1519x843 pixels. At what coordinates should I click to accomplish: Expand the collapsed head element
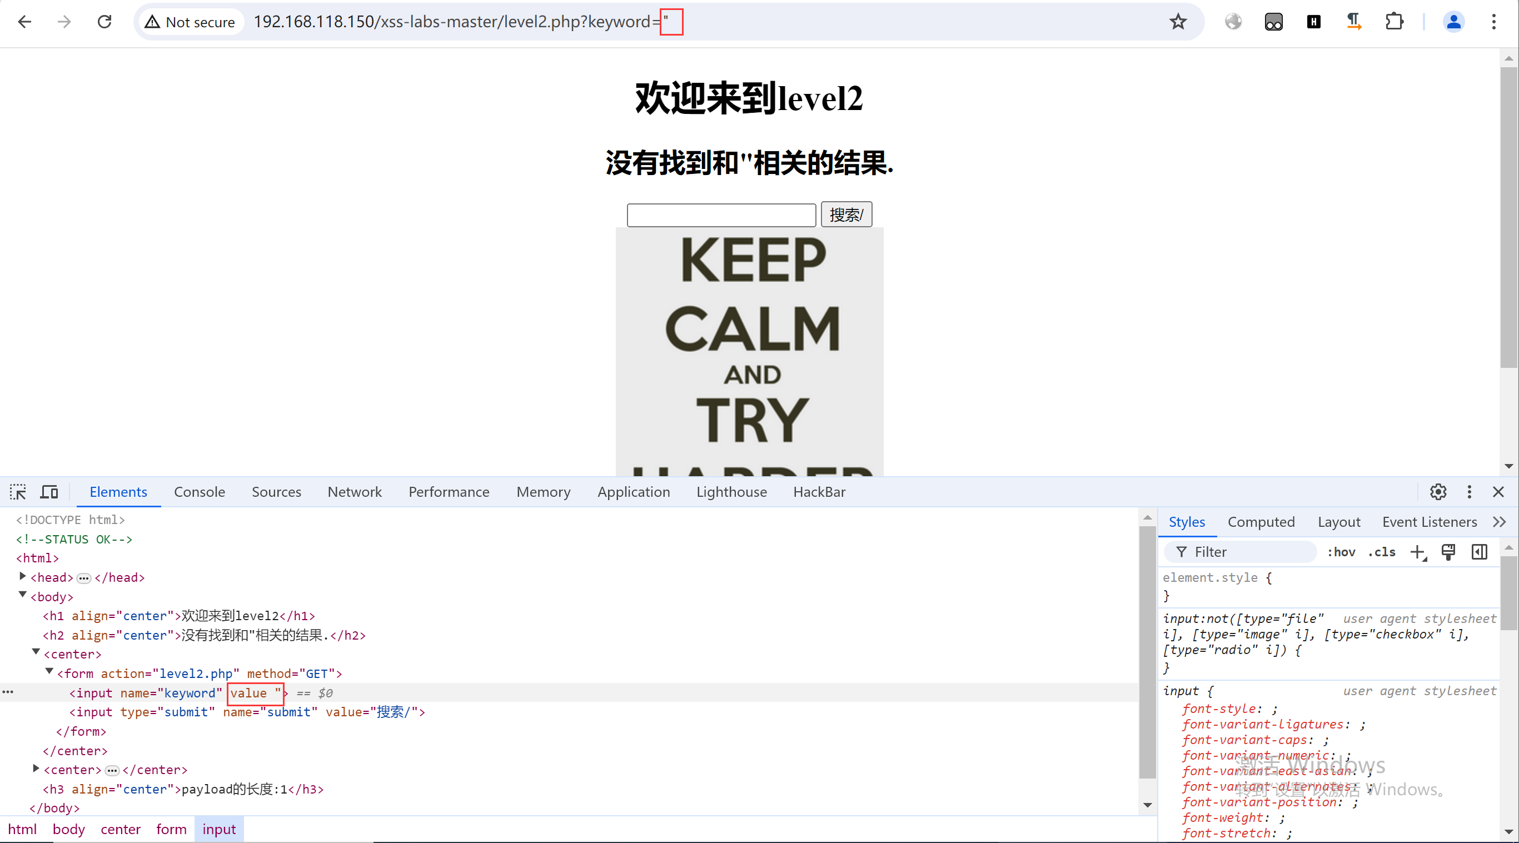(x=22, y=576)
